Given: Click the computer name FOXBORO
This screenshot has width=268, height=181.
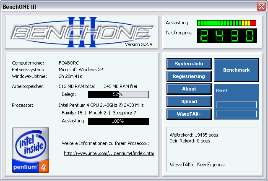Looking at the screenshot, I should coord(69,63).
